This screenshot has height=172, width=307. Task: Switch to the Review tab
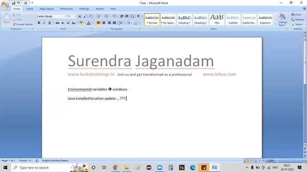(x=100, y=9)
